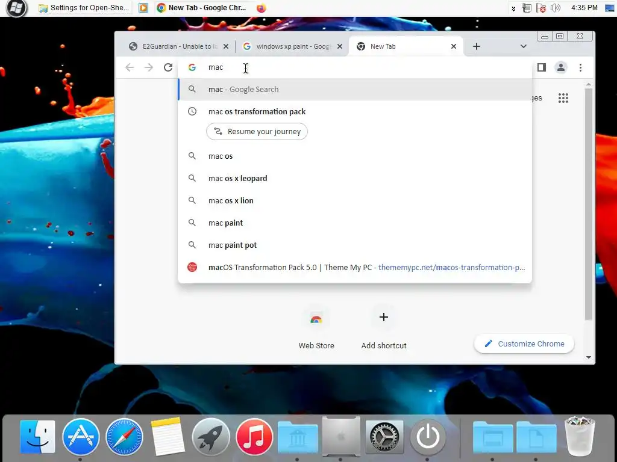617x462 pixels.
Task: Close the windows xp paint tab
Action: 340,46
